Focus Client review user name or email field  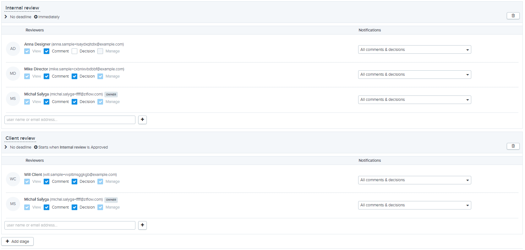tap(70, 225)
